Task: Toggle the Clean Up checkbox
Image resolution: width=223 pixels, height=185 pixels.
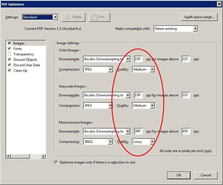Action: point(9,70)
